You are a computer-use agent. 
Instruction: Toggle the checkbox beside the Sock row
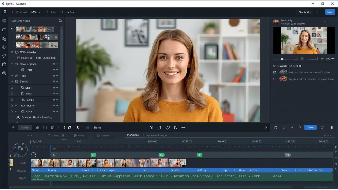tap(12, 88)
